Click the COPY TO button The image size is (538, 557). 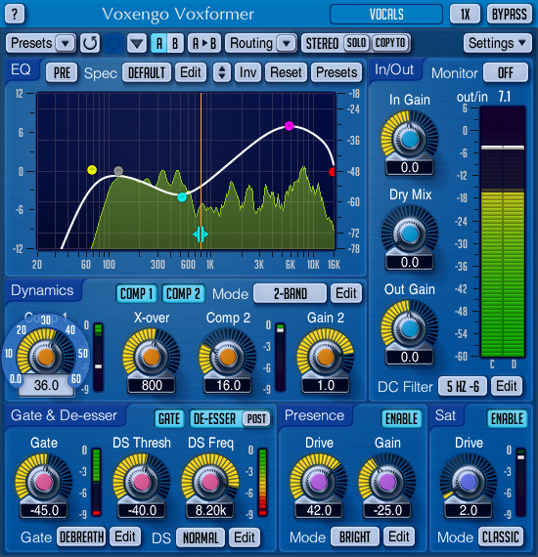390,43
